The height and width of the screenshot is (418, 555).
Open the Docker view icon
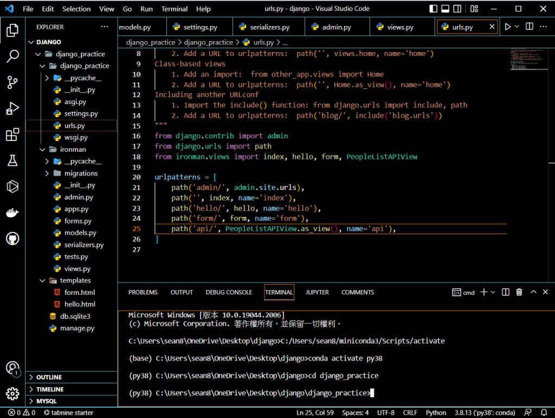pos(12,213)
